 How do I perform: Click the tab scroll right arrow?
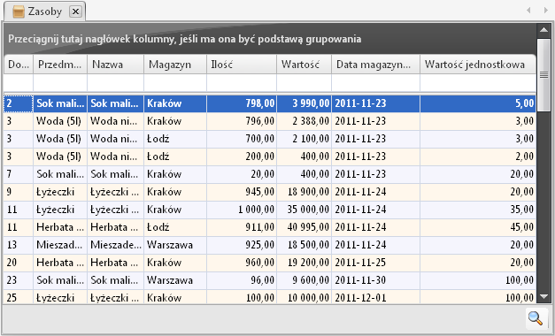coord(545,11)
